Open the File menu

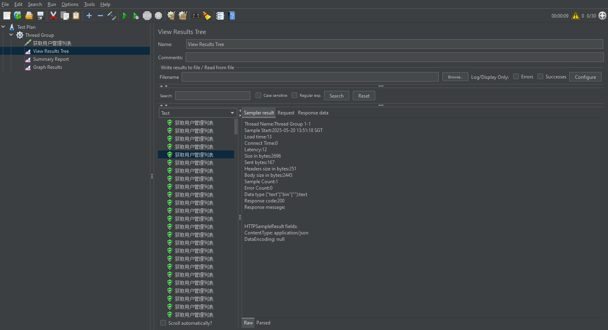pos(5,4)
